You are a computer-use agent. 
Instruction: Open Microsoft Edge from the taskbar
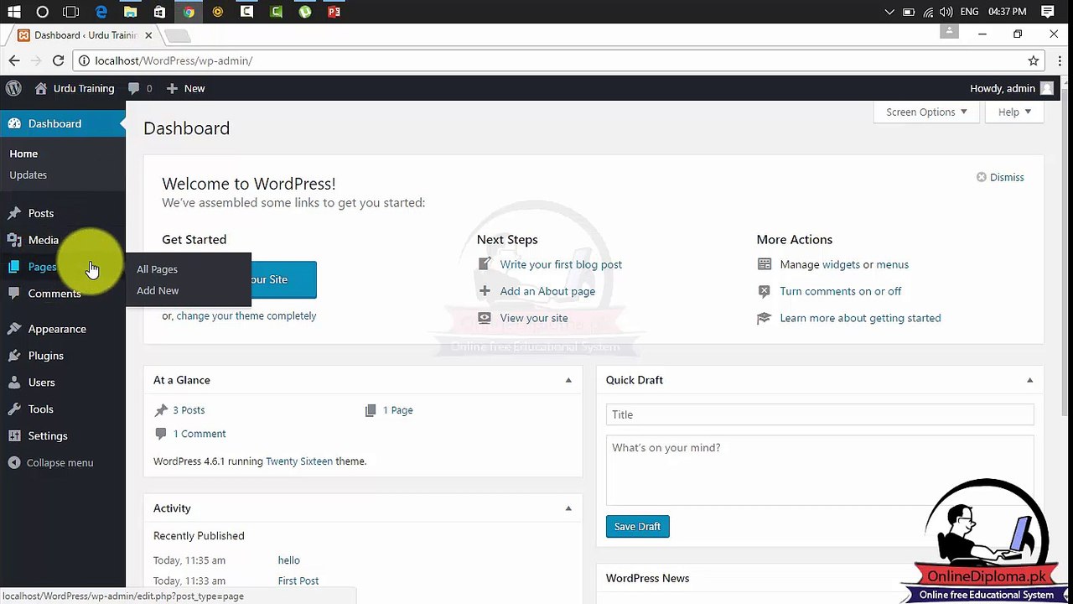click(x=101, y=12)
